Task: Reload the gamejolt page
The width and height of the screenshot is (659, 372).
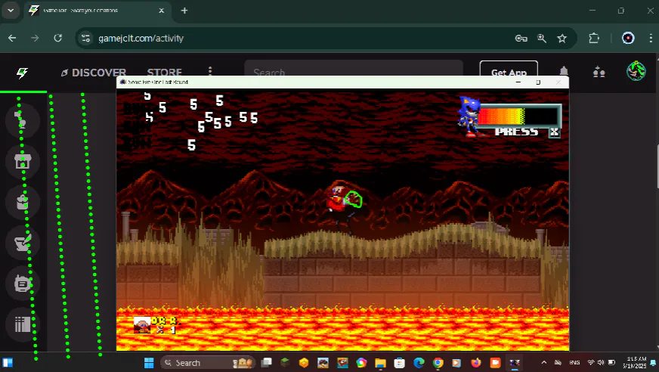Action: pyautogui.click(x=58, y=39)
